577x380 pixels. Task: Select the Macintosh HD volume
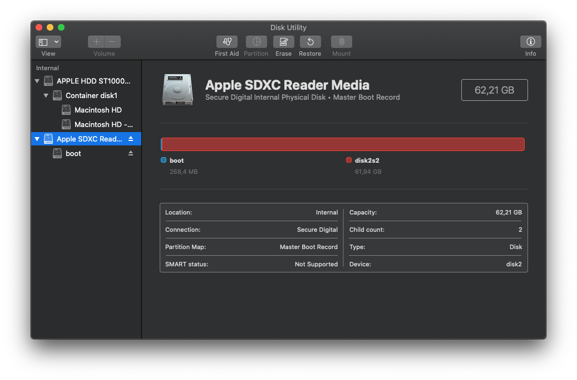(86, 110)
